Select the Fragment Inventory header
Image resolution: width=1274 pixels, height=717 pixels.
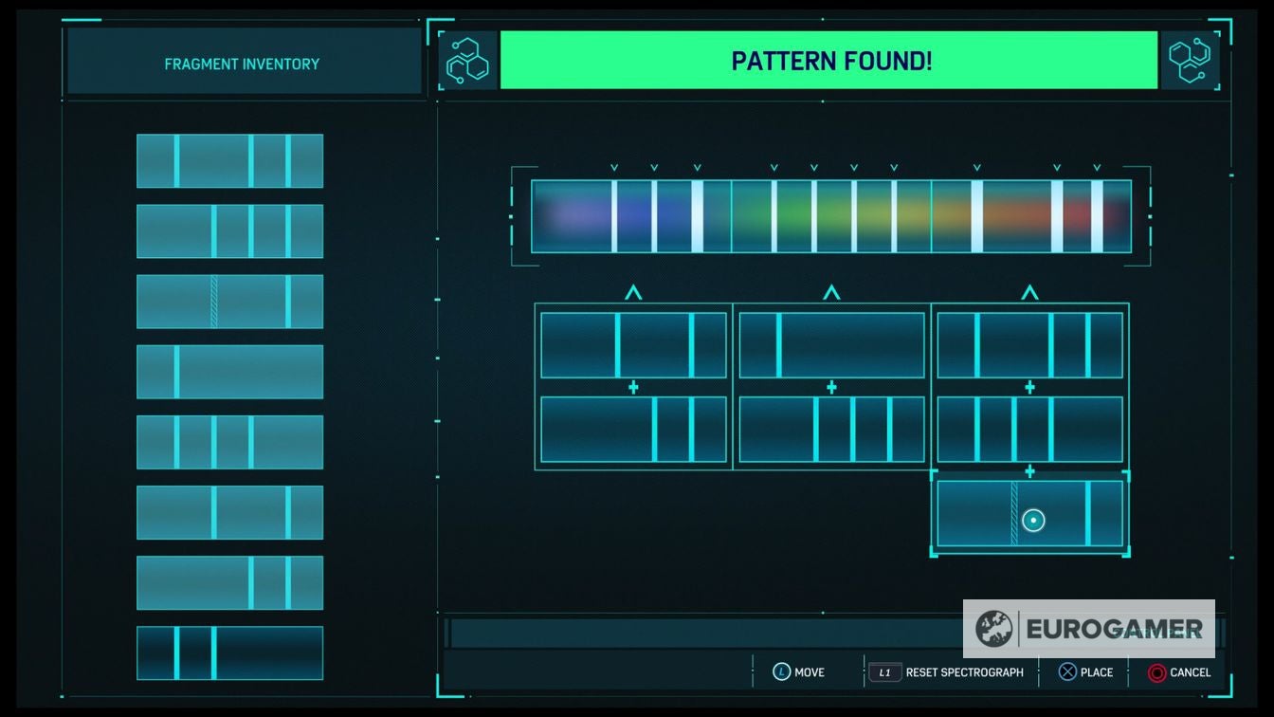pos(242,64)
